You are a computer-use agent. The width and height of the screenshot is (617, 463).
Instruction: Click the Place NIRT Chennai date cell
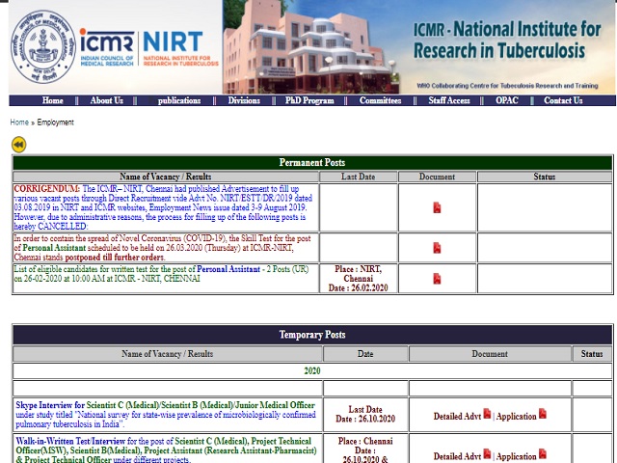coord(359,279)
